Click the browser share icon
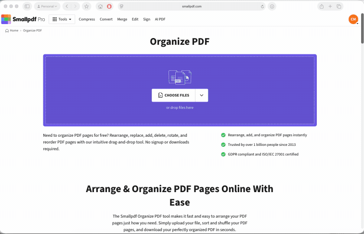This screenshot has height=234, width=364. (x=322, y=7)
